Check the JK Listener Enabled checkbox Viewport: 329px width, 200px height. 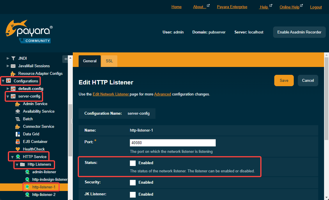(x=133, y=194)
